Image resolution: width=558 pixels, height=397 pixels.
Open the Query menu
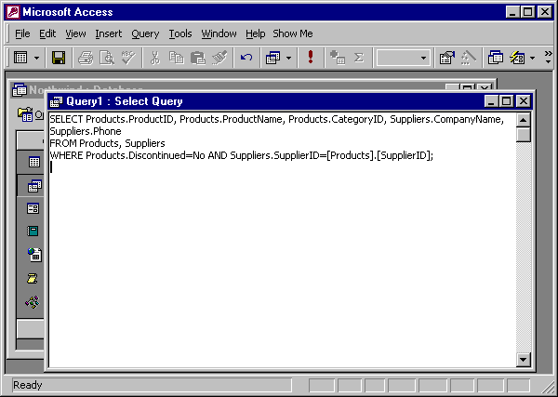coord(145,33)
